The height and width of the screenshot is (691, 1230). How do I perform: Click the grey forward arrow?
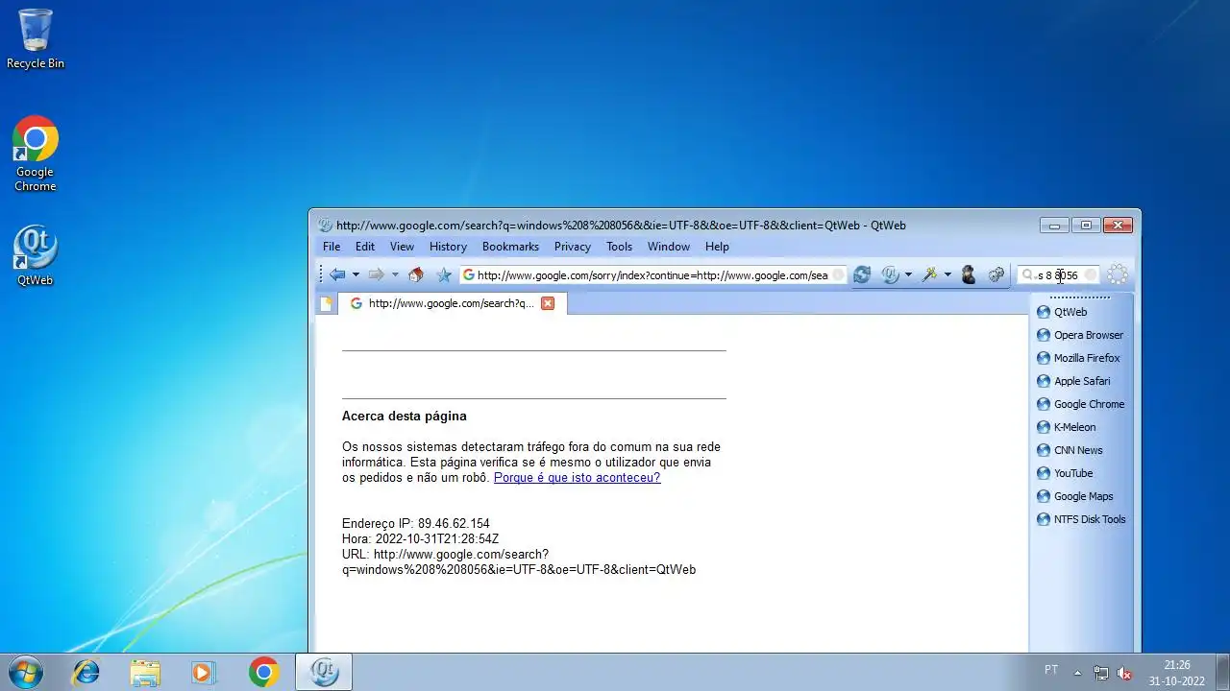coord(377,274)
